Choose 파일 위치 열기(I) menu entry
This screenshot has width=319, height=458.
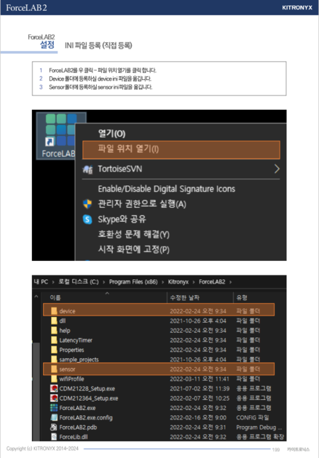[x=181, y=150]
